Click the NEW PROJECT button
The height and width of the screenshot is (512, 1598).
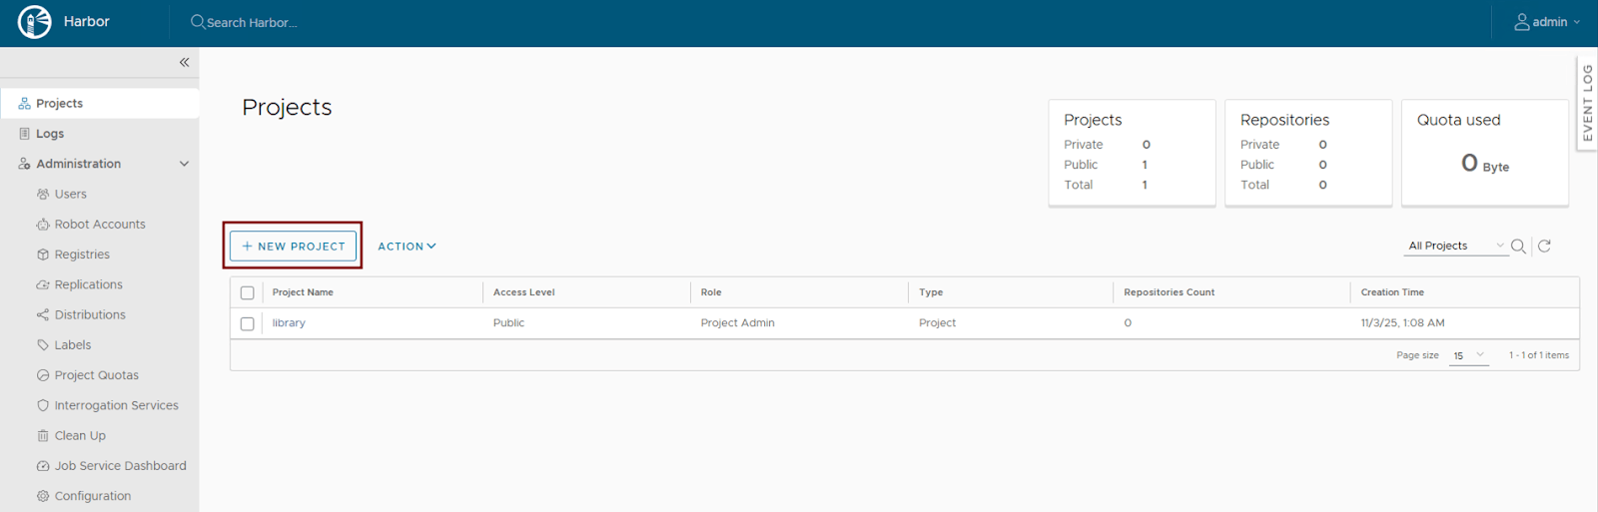point(293,246)
